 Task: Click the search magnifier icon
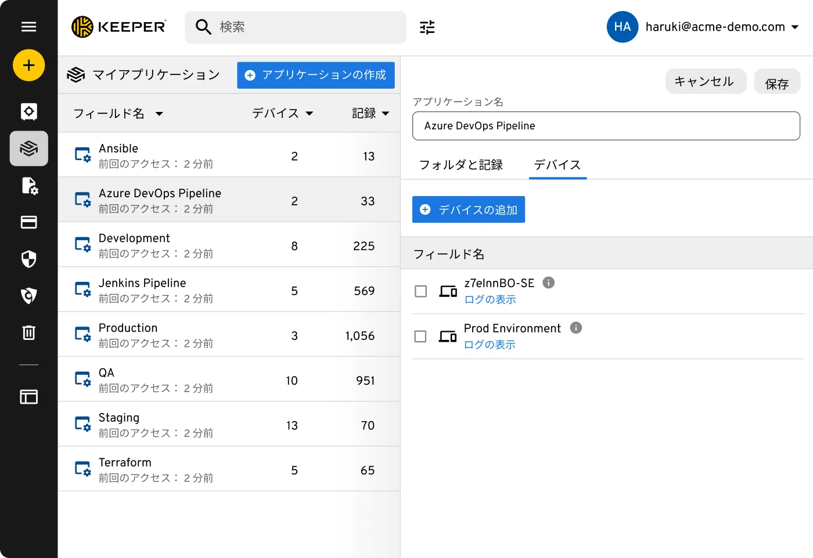[x=203, y=27]
